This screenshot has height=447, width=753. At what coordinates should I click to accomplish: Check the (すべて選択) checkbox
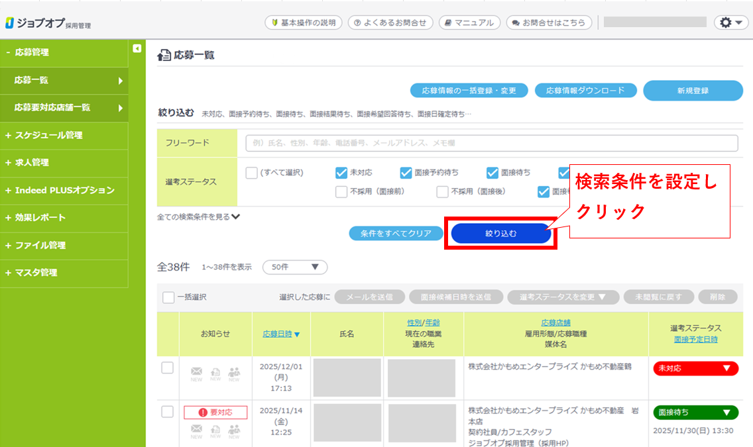(251, 173)
